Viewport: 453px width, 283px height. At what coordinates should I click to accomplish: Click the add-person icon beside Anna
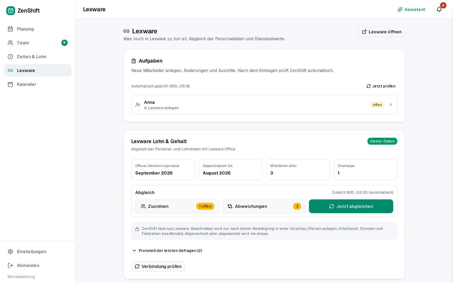(138, 105)
